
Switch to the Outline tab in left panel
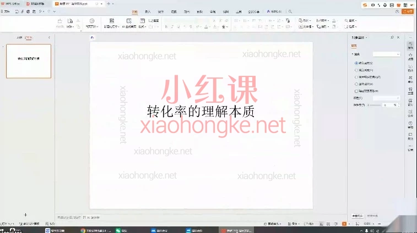[x=19, y=37]
